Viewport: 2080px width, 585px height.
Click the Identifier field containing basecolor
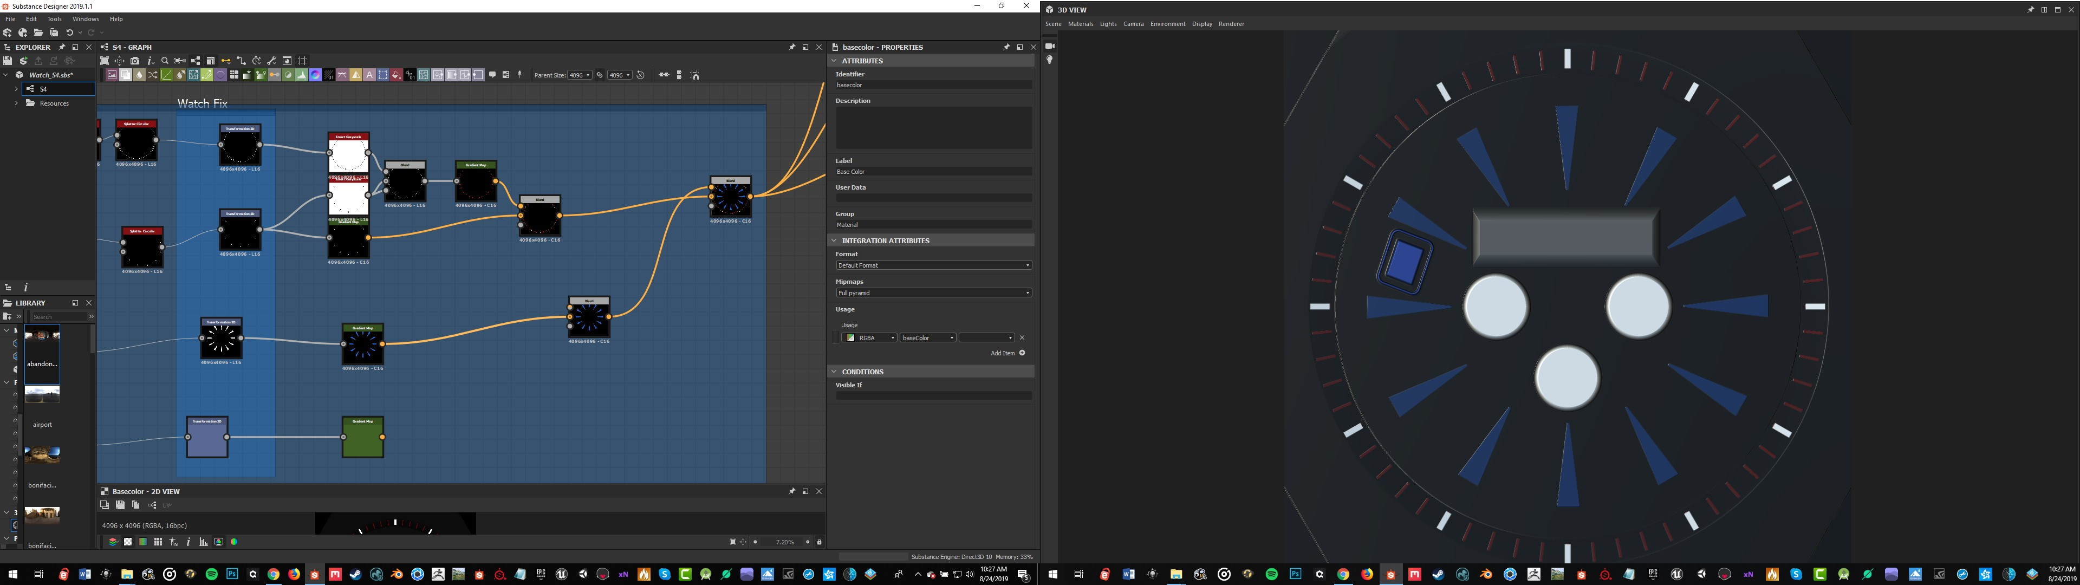tap(933, 85)
